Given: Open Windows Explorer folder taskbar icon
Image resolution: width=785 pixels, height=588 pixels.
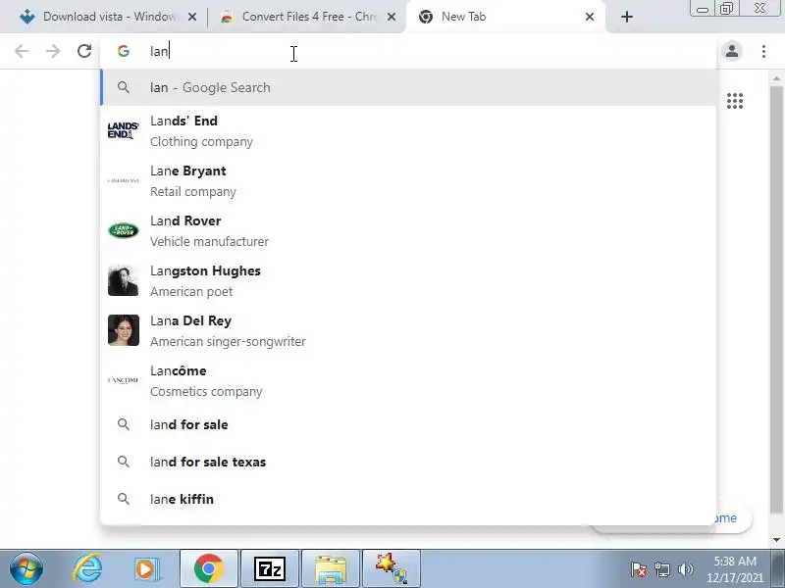Looking at the screenshot, I should tap(331, 568).
